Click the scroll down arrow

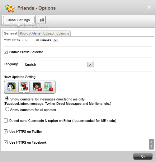tap(151, 146)
